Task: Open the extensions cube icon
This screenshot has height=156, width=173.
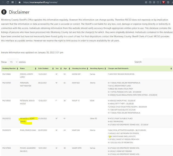Action: click(x=168, y=2)
